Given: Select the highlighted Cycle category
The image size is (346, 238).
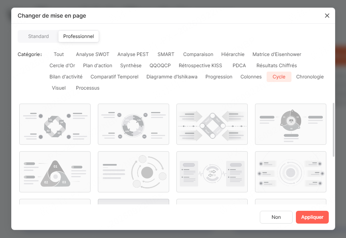Looking at the screenshot, I should point(279,77).
